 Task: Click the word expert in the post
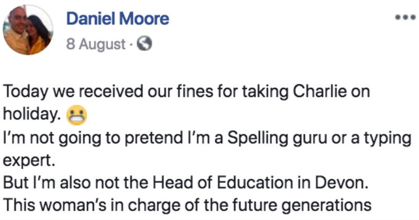29,161
